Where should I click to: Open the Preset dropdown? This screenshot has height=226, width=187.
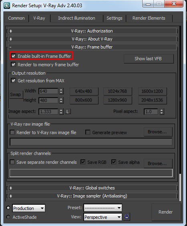[103, 208]
